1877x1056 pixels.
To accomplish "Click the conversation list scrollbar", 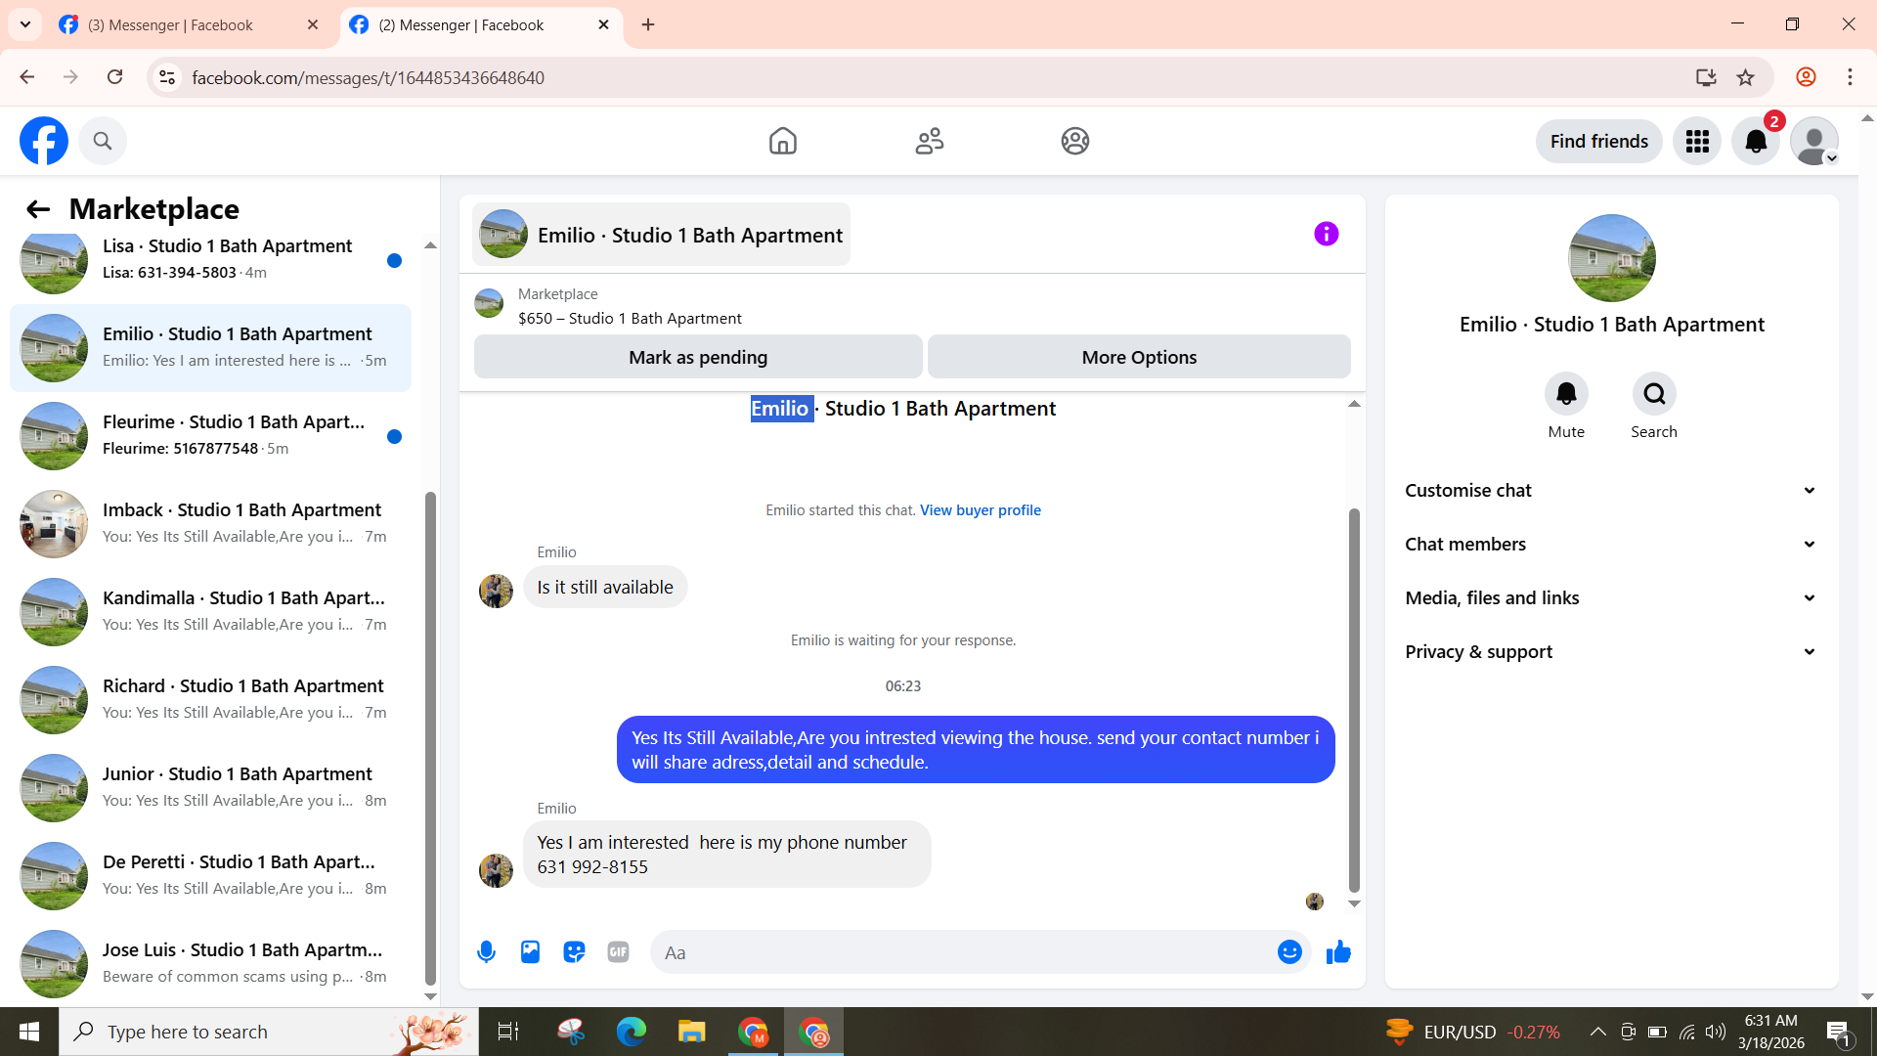I will (x=430, y=738).
